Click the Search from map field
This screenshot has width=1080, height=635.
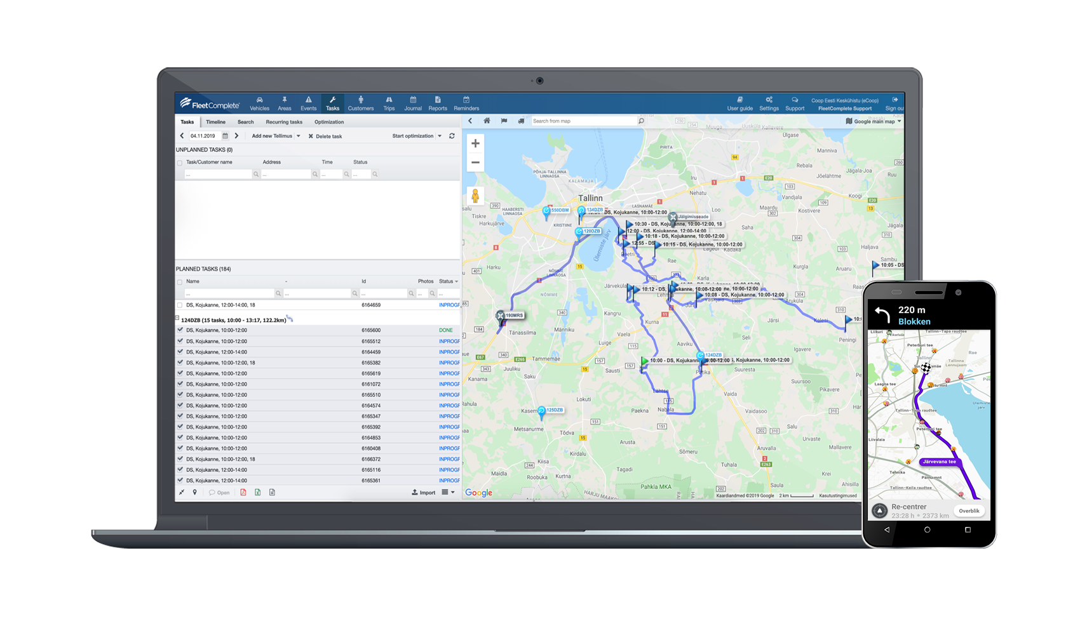(x=583, y=121)
